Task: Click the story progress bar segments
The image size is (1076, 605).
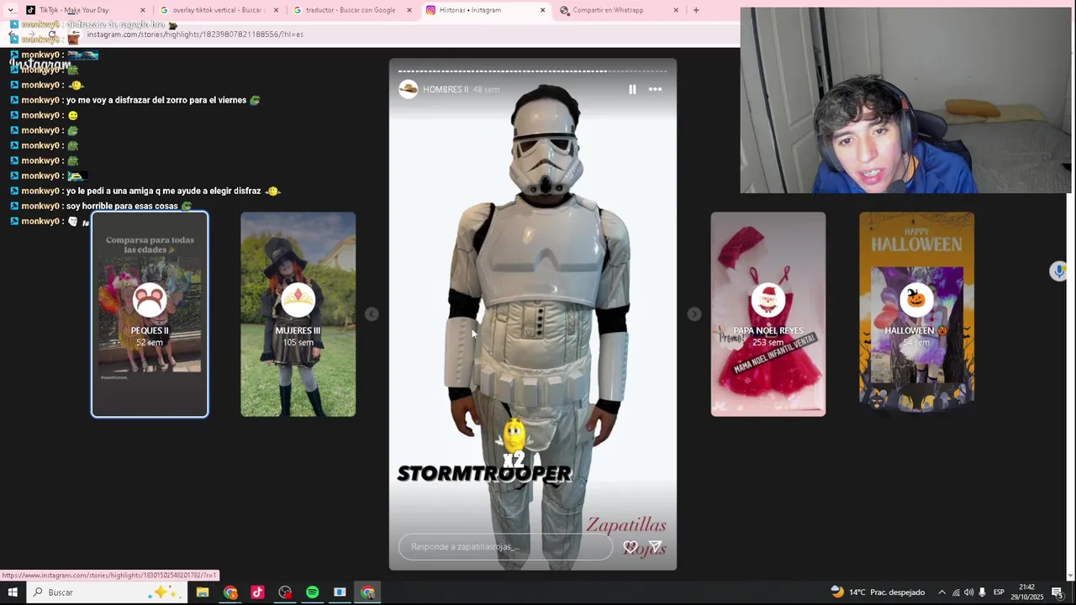Action: click(x=532, y=71)
